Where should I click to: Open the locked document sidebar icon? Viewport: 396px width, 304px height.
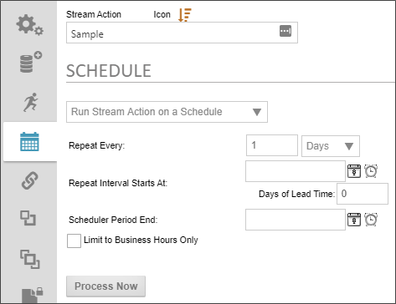[x=33, y=295]
